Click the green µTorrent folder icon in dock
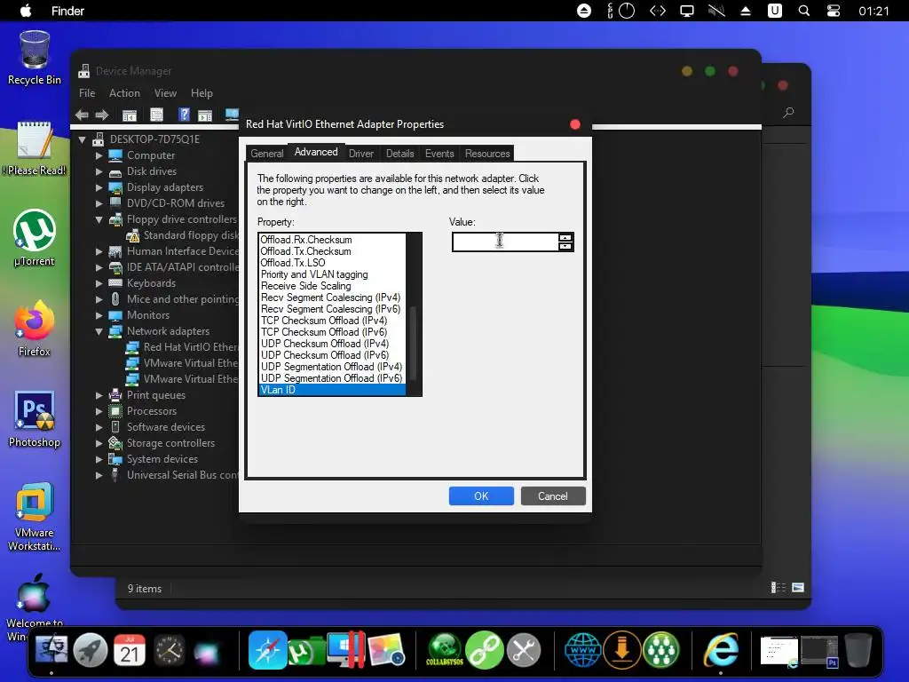The height and width of the screenshot is (682, 909). coord(307,651)
